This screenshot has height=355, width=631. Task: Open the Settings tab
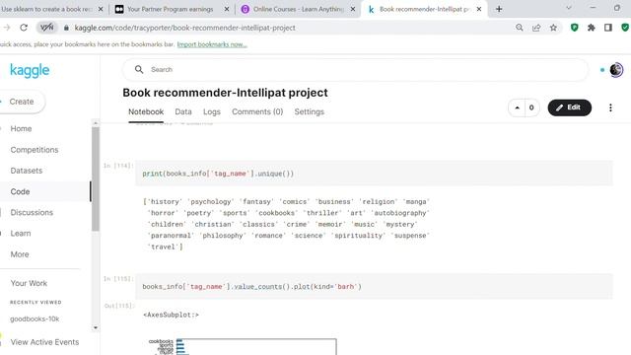pyautogui.click(x=309, y=111)
